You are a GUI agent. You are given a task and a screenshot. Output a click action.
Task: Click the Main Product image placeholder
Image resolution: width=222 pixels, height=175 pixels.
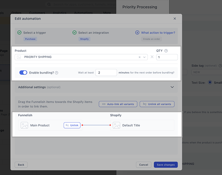pos(25,125)
